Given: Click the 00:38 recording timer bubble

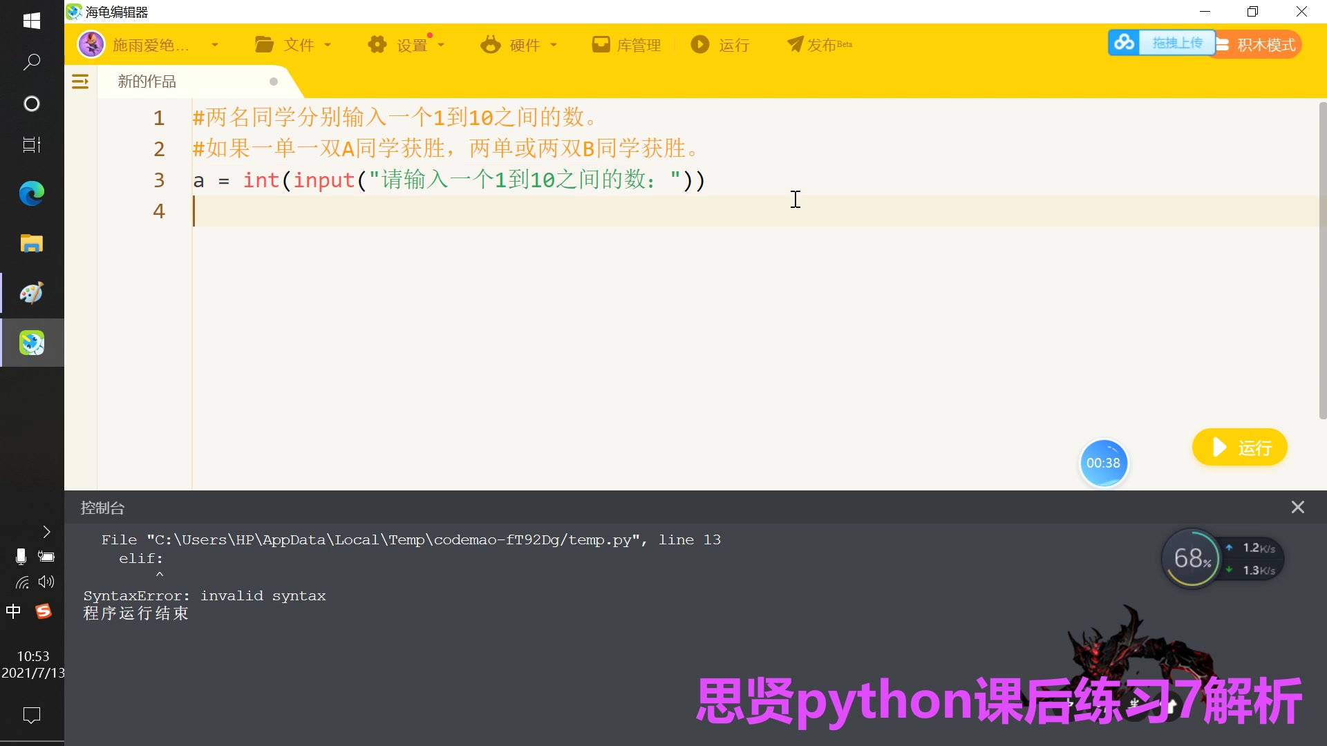Looking at the screenshot, I should (1103, 463).
